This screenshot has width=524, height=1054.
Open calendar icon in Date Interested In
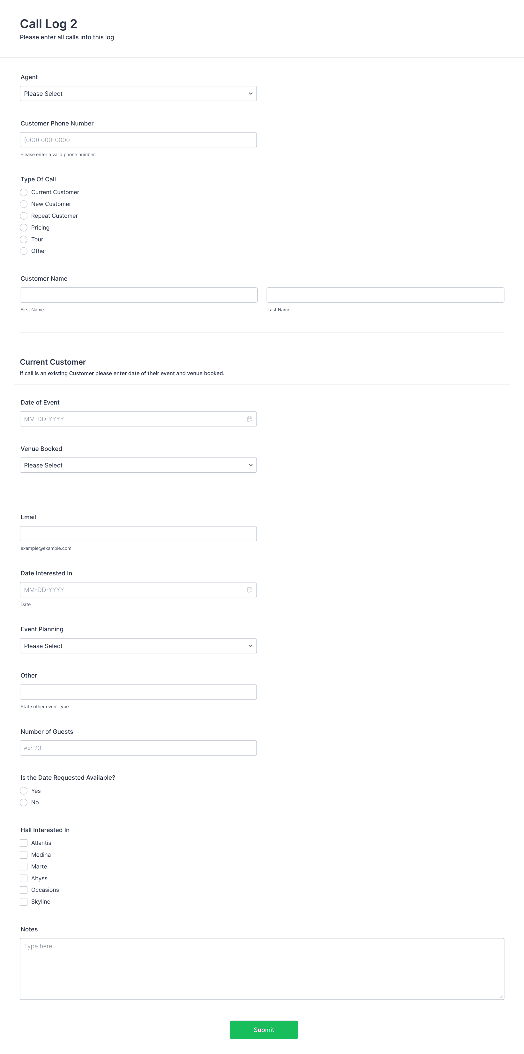pos(250,590)
